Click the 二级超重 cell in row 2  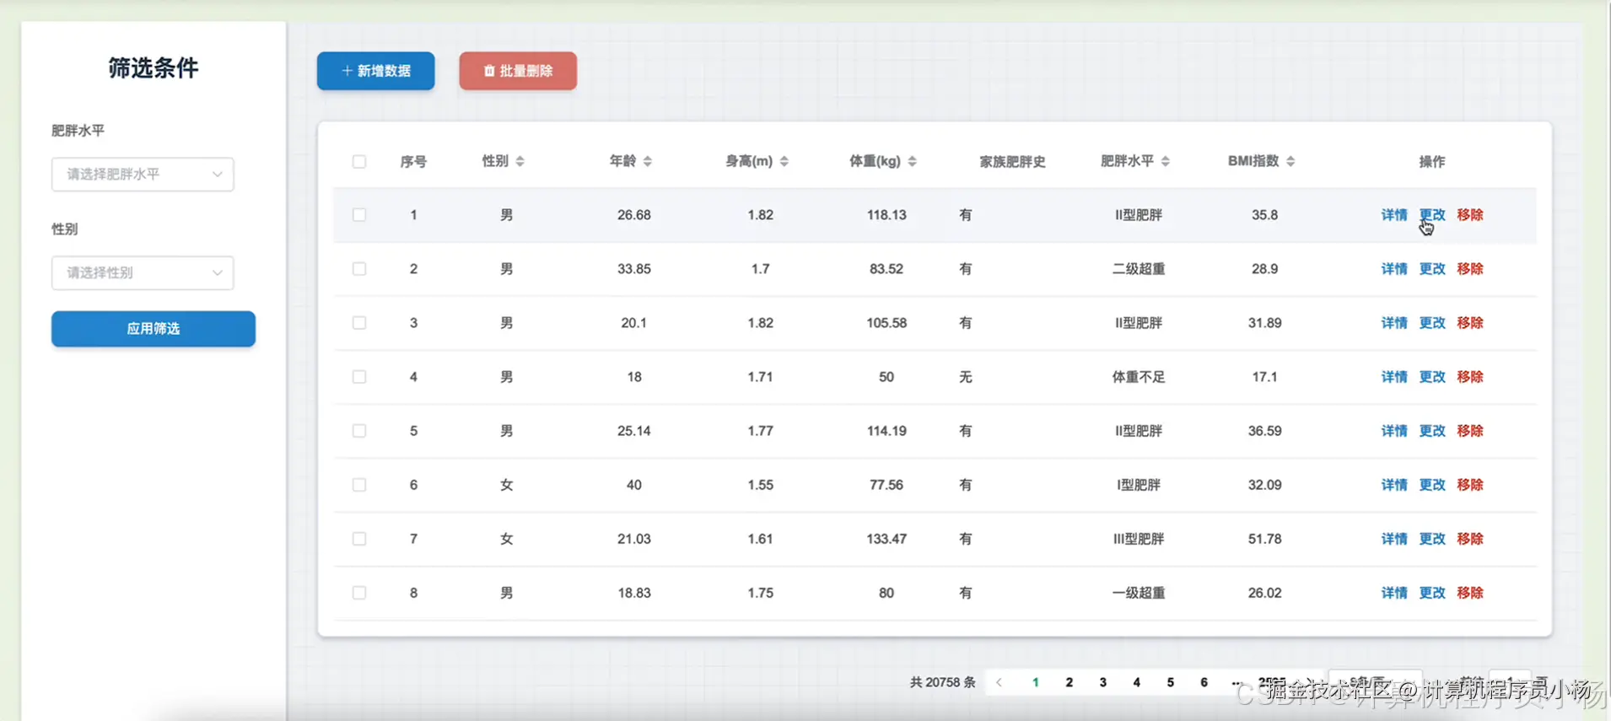coord(1139,269)
